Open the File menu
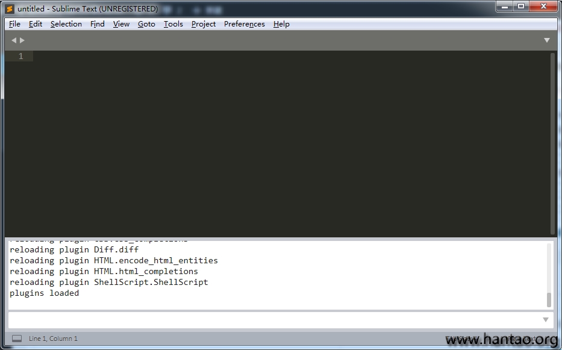The height and width of the screenshot is (350, 562). [15, 24]
